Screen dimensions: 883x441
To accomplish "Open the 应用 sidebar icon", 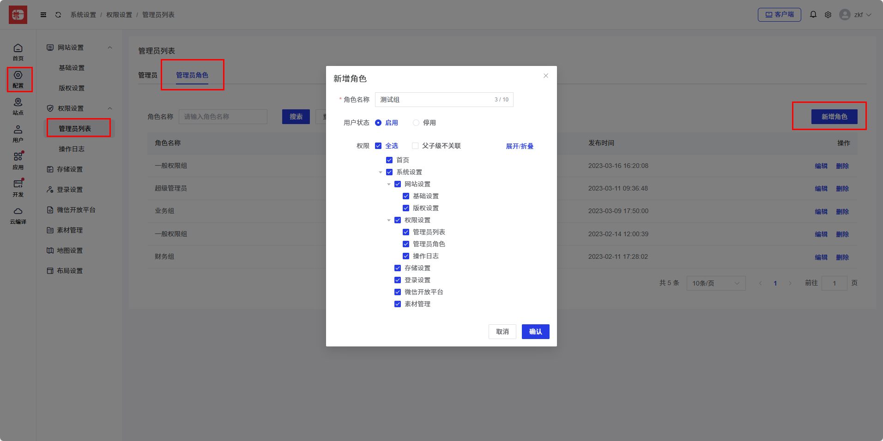I will click(x=18, y=161).
